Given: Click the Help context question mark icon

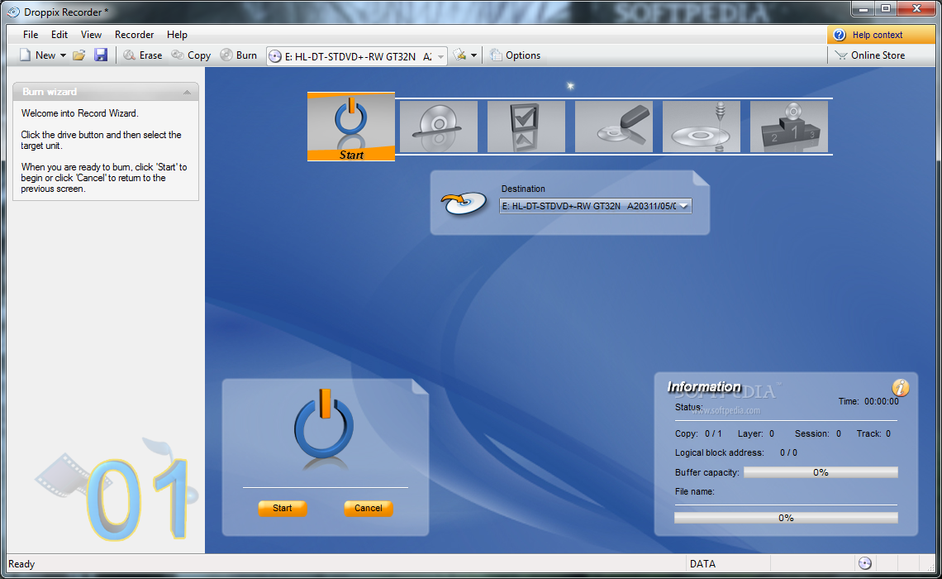Looking at the screenshot, I should (x=840, y=35).
